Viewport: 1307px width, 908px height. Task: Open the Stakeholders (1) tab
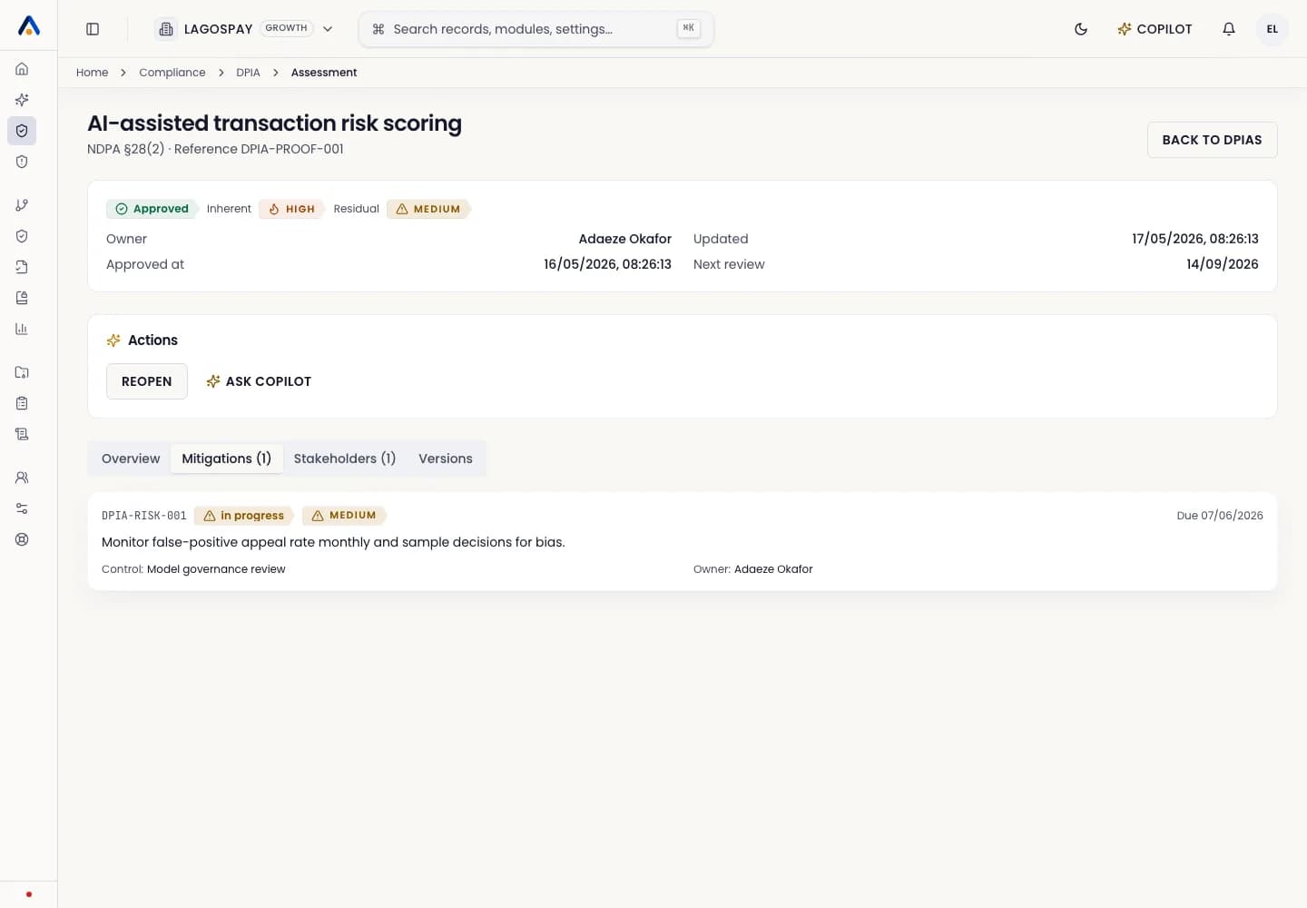345,459
